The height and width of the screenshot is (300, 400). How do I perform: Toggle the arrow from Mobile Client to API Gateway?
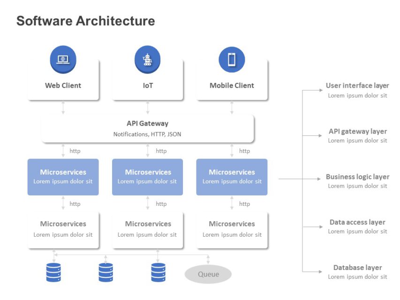(232, 107)
